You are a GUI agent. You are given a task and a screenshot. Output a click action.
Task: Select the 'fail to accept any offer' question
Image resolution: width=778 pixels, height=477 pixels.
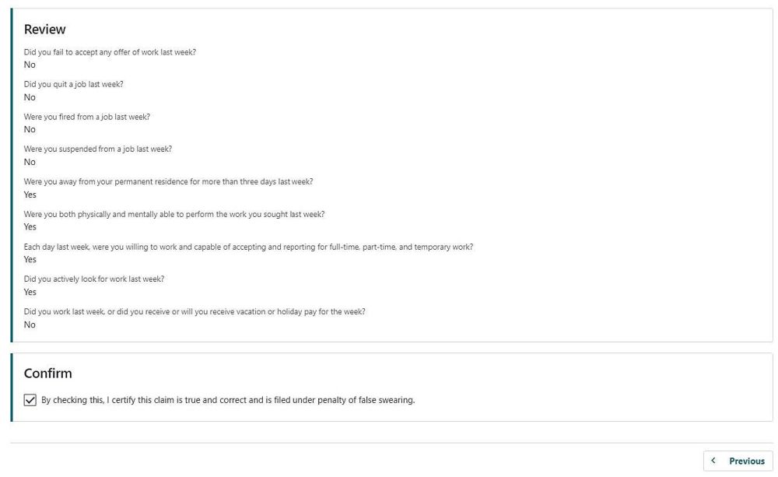point(110,52)
